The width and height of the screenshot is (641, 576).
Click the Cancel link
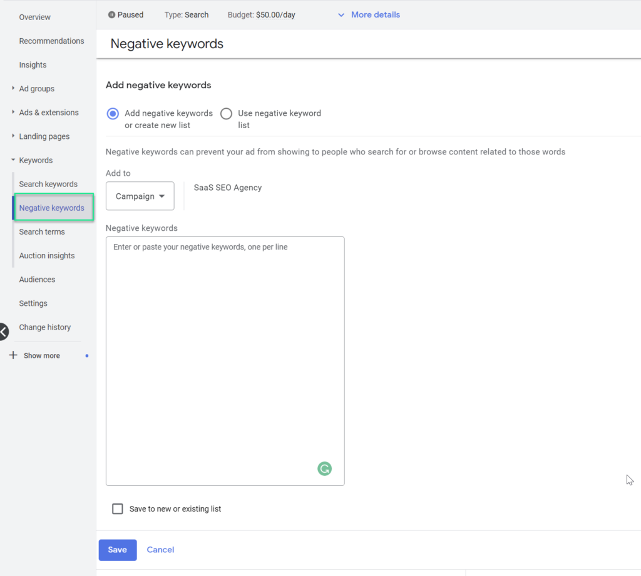[160, 550]
